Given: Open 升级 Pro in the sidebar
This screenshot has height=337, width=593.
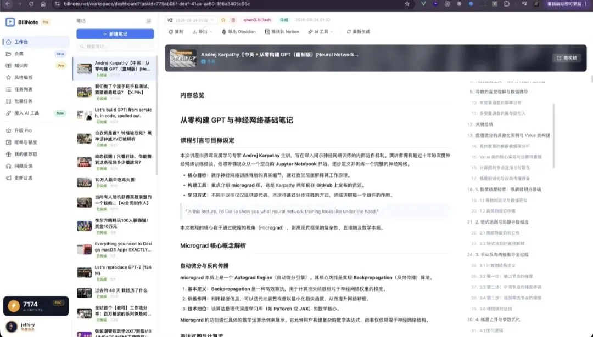Looking at the screenshot, I should pos(36,130).
